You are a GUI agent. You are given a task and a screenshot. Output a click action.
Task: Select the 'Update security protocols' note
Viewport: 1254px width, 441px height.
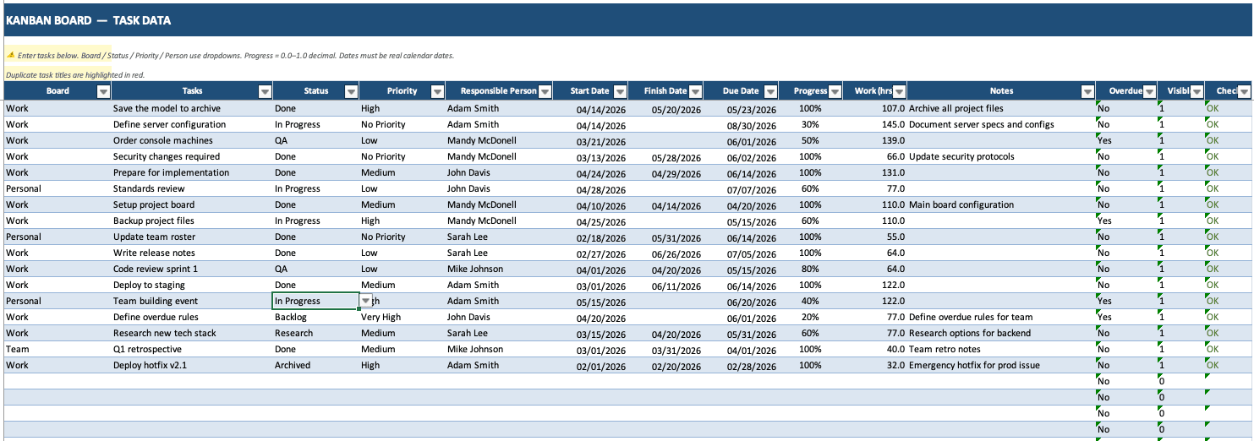(x=1001, y=156)
